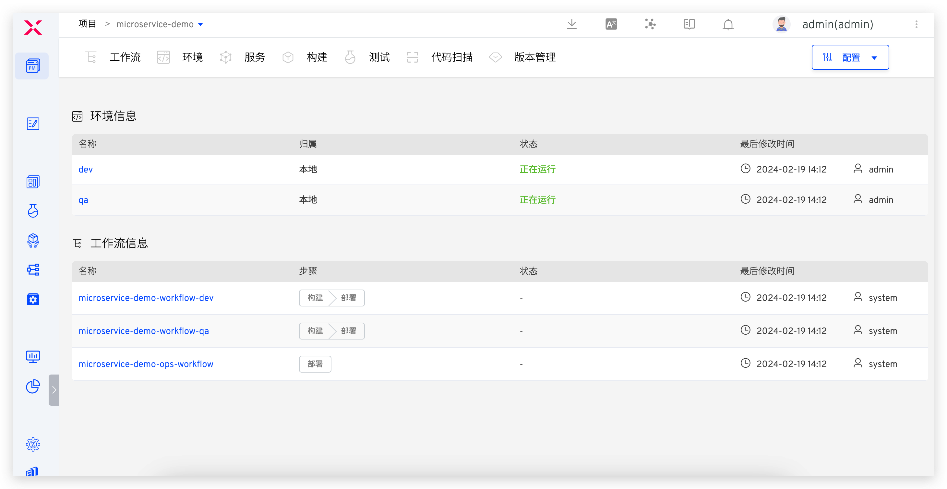Click 步骤 column header
The height and width of the screenshot is (489, 947).
[x=308, y=271]
